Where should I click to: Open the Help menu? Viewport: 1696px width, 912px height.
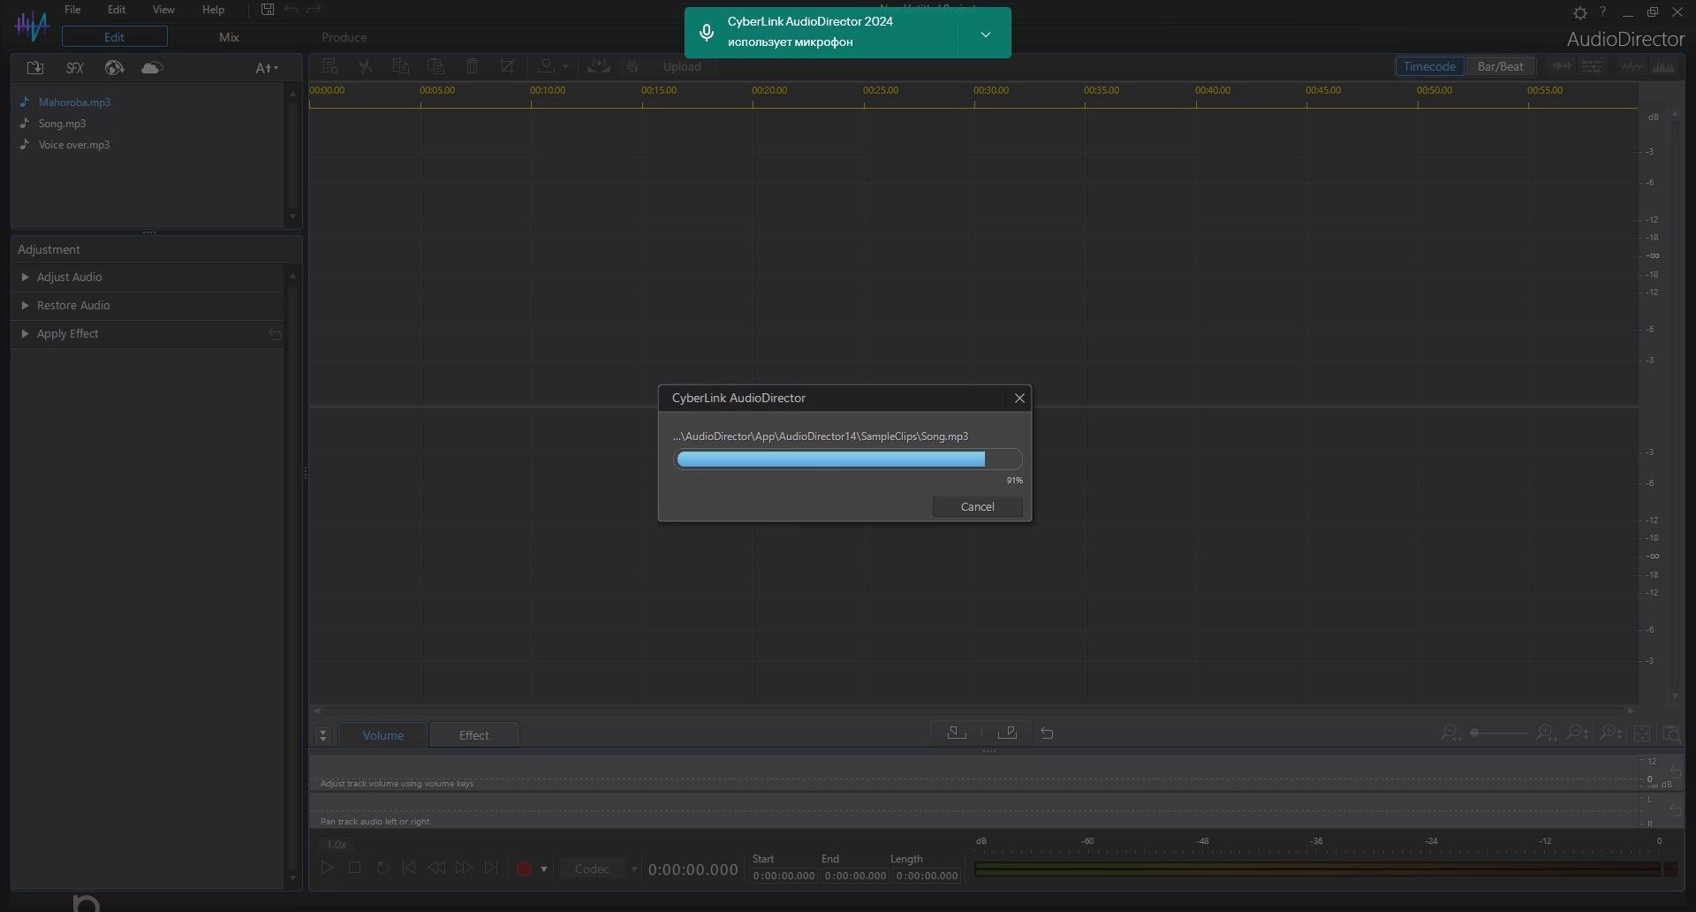(213, 10)
